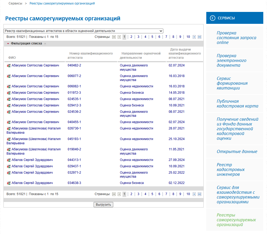Open green Реестры саморегулируемых организаций sidebar link
This screenshot has width=267, height=234.
[x=236, y=220]
